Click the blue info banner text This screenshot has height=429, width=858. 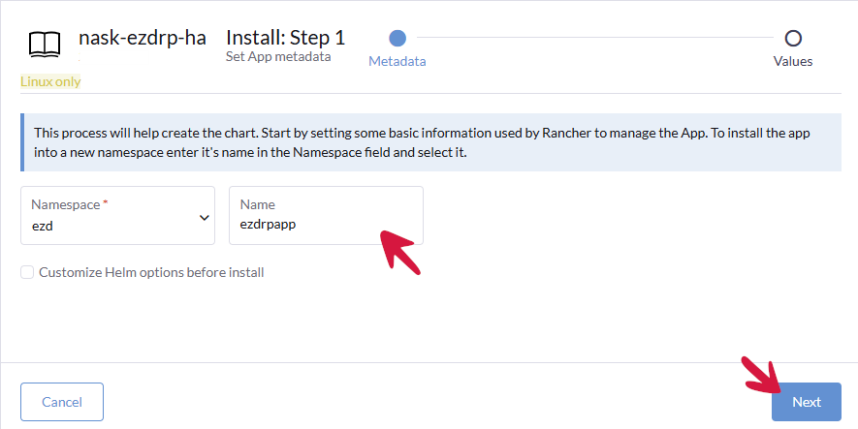pos(422,142)
